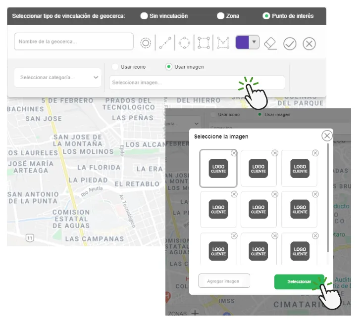
Task: Click the COMISION ESTATAL DE AGUAS label
Action: (71, 219)
